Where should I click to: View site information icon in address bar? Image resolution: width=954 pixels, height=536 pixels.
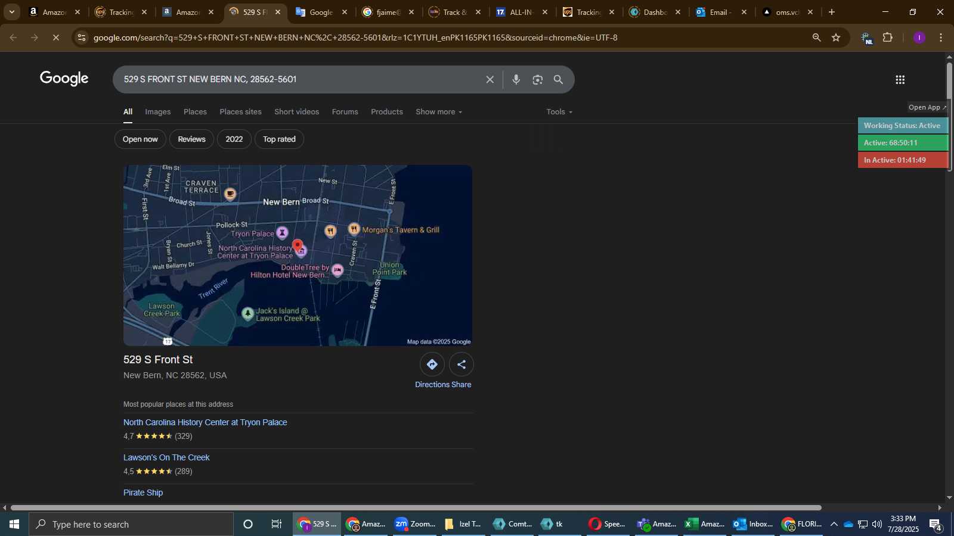(82, 38)
